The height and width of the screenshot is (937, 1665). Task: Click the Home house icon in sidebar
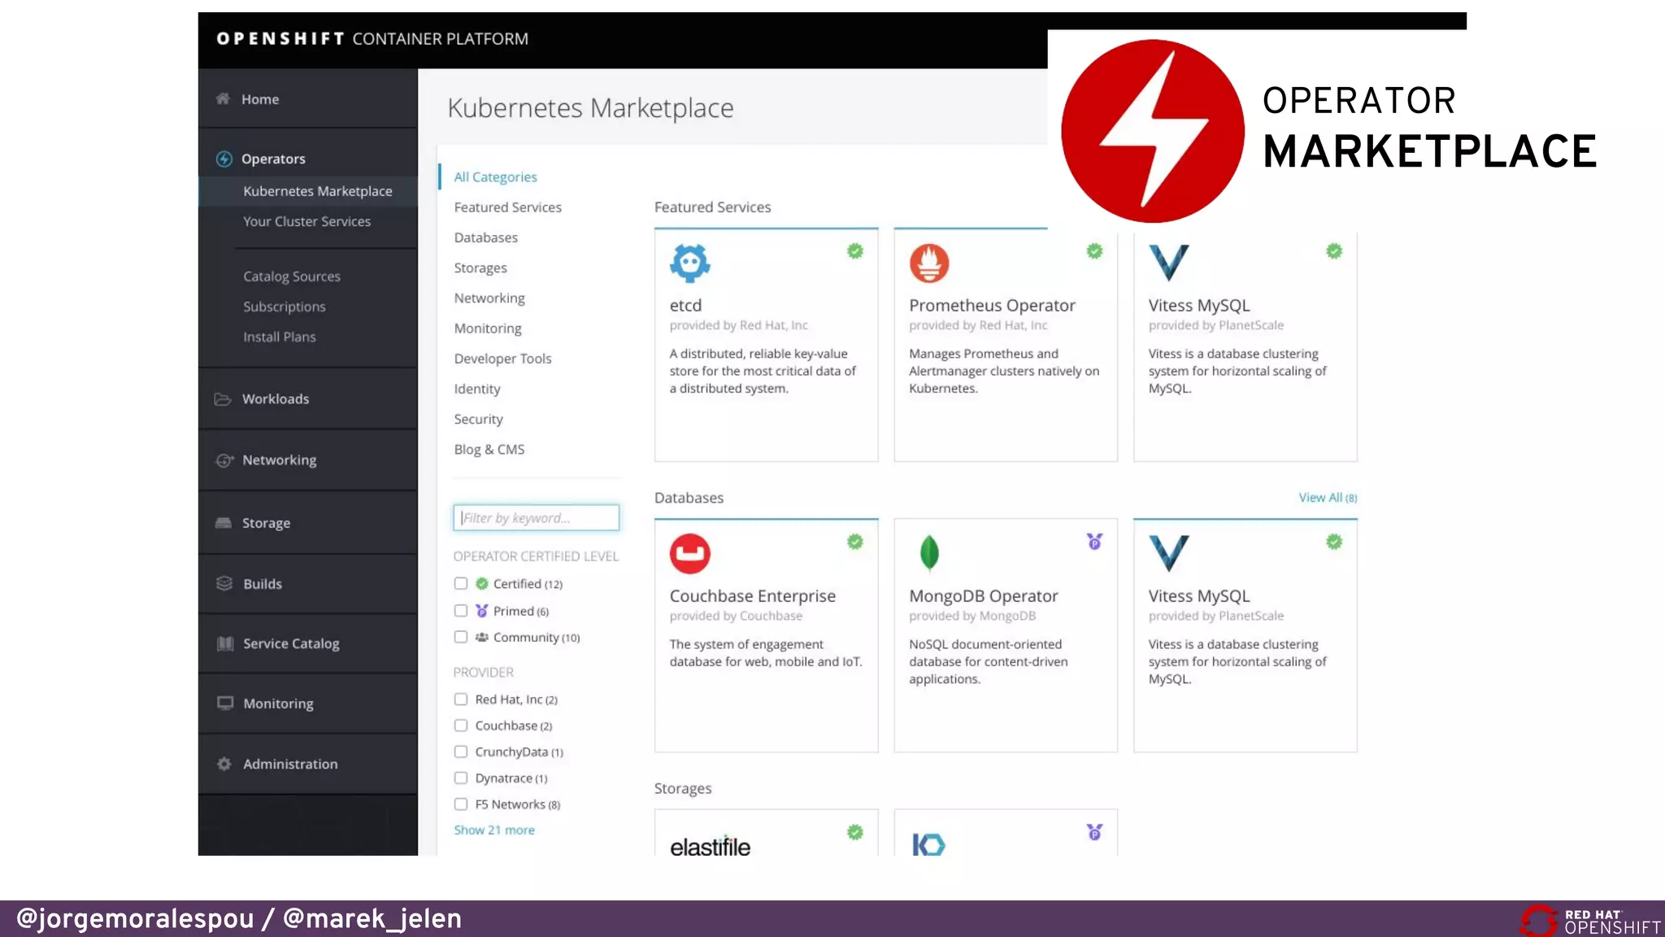click(223, 98)
